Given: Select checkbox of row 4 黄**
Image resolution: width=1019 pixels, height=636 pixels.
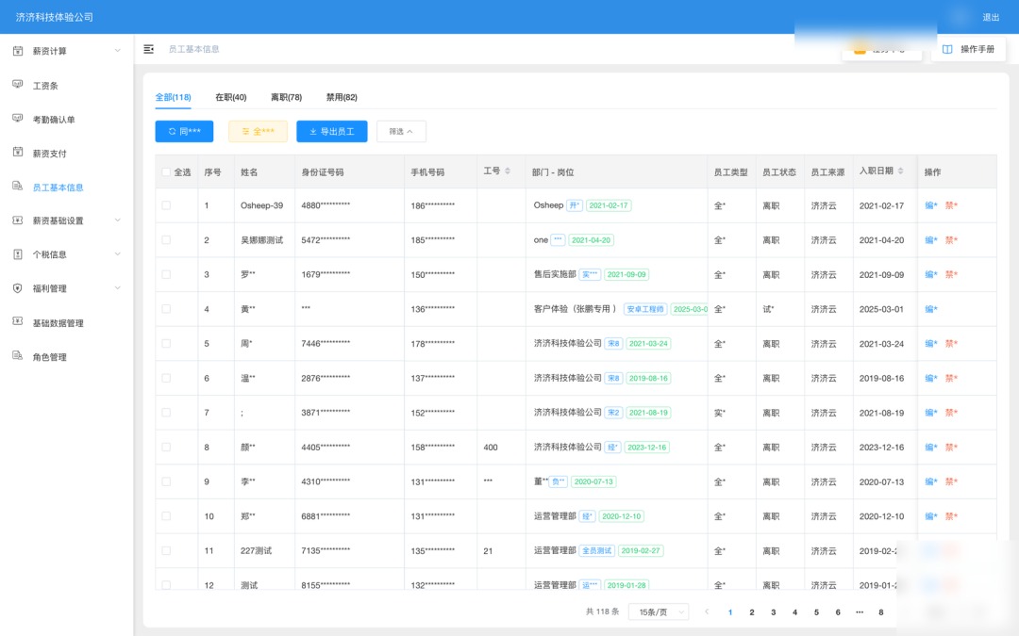Looking at the screenshot, I should point(166,309).
